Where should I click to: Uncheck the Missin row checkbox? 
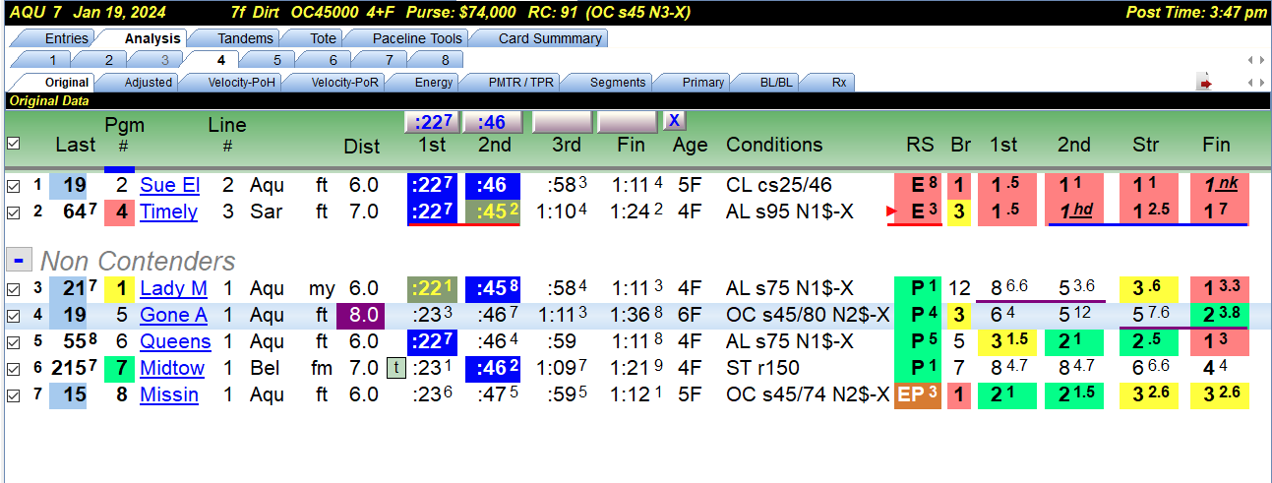coord(13,394)
